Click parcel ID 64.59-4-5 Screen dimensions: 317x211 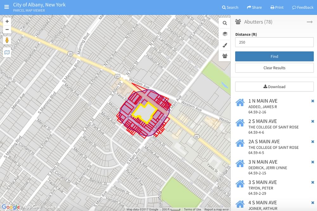(256, 153)
